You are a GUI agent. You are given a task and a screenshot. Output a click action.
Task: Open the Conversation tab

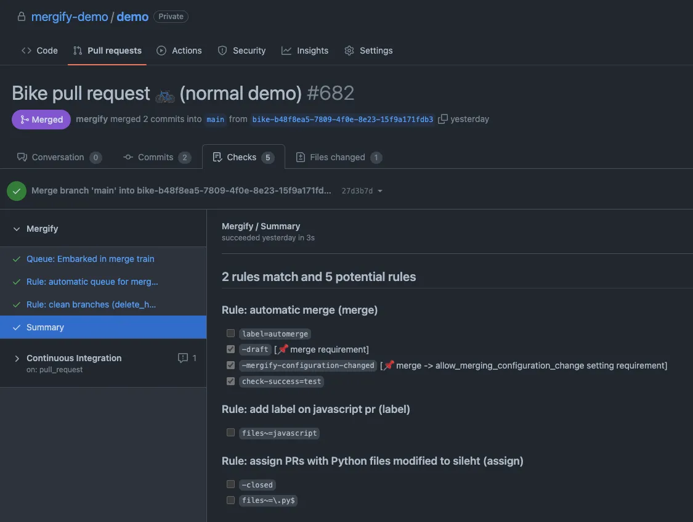click(x=57, y=157)
